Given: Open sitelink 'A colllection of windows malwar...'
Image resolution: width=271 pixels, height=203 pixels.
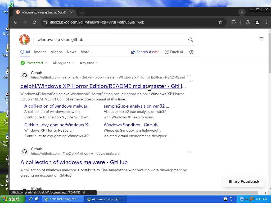Looking at the screenshot, I should pos(57,106).
